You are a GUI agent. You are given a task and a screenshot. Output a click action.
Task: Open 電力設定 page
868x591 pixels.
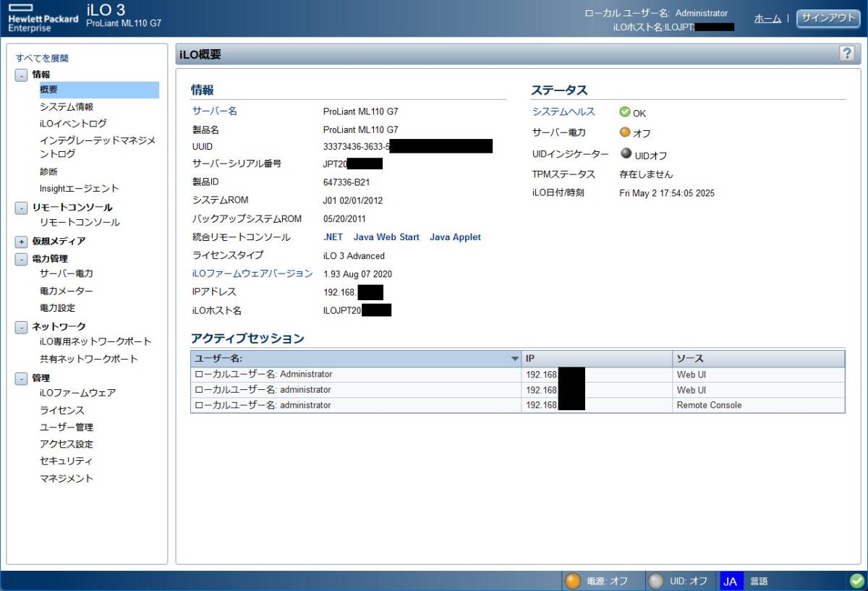[x=58, y=308]
